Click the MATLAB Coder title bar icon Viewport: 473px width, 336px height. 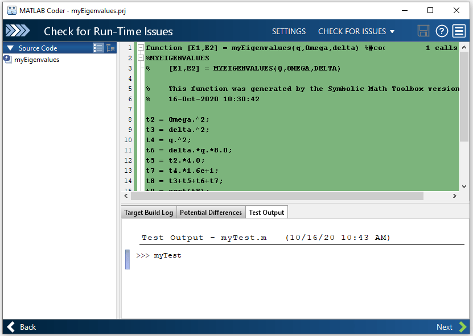tap(11, 10)
